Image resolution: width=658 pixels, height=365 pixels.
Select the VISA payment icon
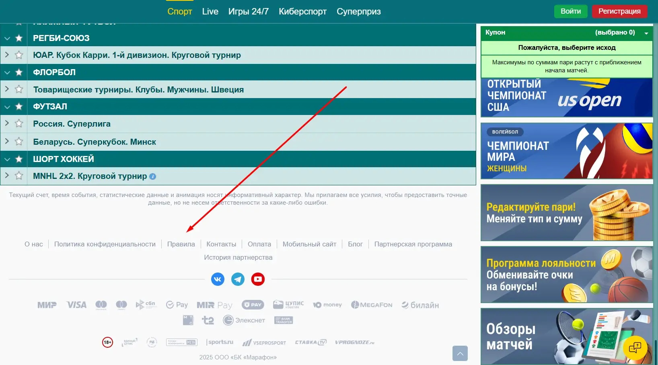tap(76, 305)
